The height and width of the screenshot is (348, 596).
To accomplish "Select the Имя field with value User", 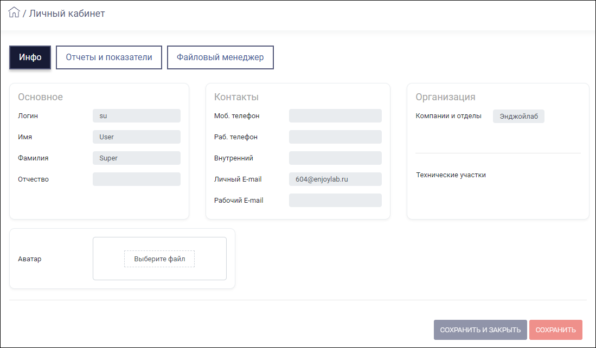I will point(137,137).
